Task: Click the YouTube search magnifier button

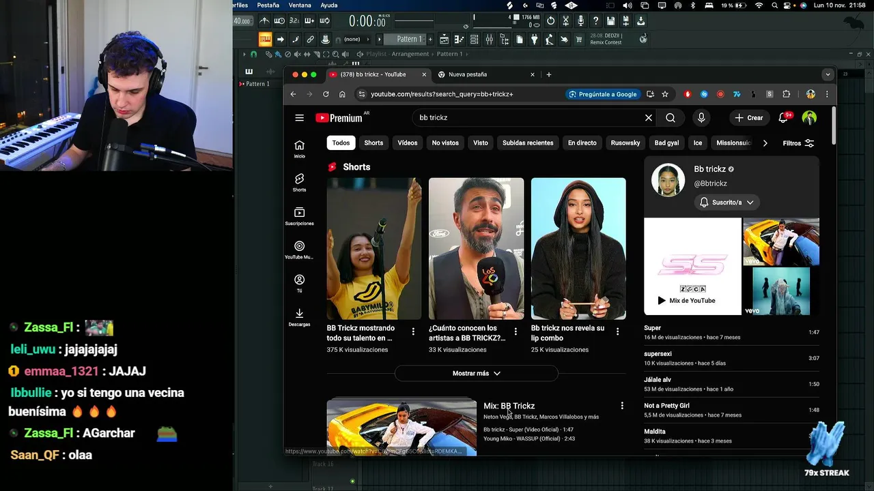Action: 671,118
